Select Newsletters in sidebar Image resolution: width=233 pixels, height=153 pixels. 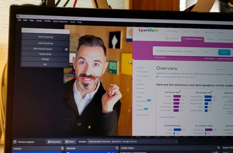(x=142, y=101)
